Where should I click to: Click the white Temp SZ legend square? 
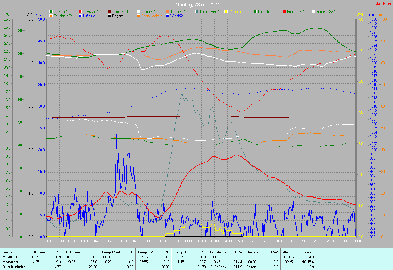coord(138,12)
